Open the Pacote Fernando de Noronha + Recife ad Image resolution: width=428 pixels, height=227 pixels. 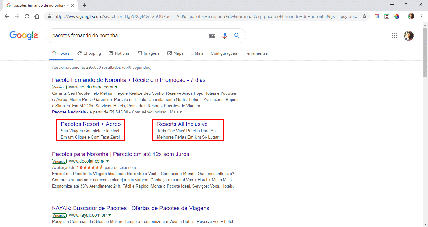click(x=129, y=80)
